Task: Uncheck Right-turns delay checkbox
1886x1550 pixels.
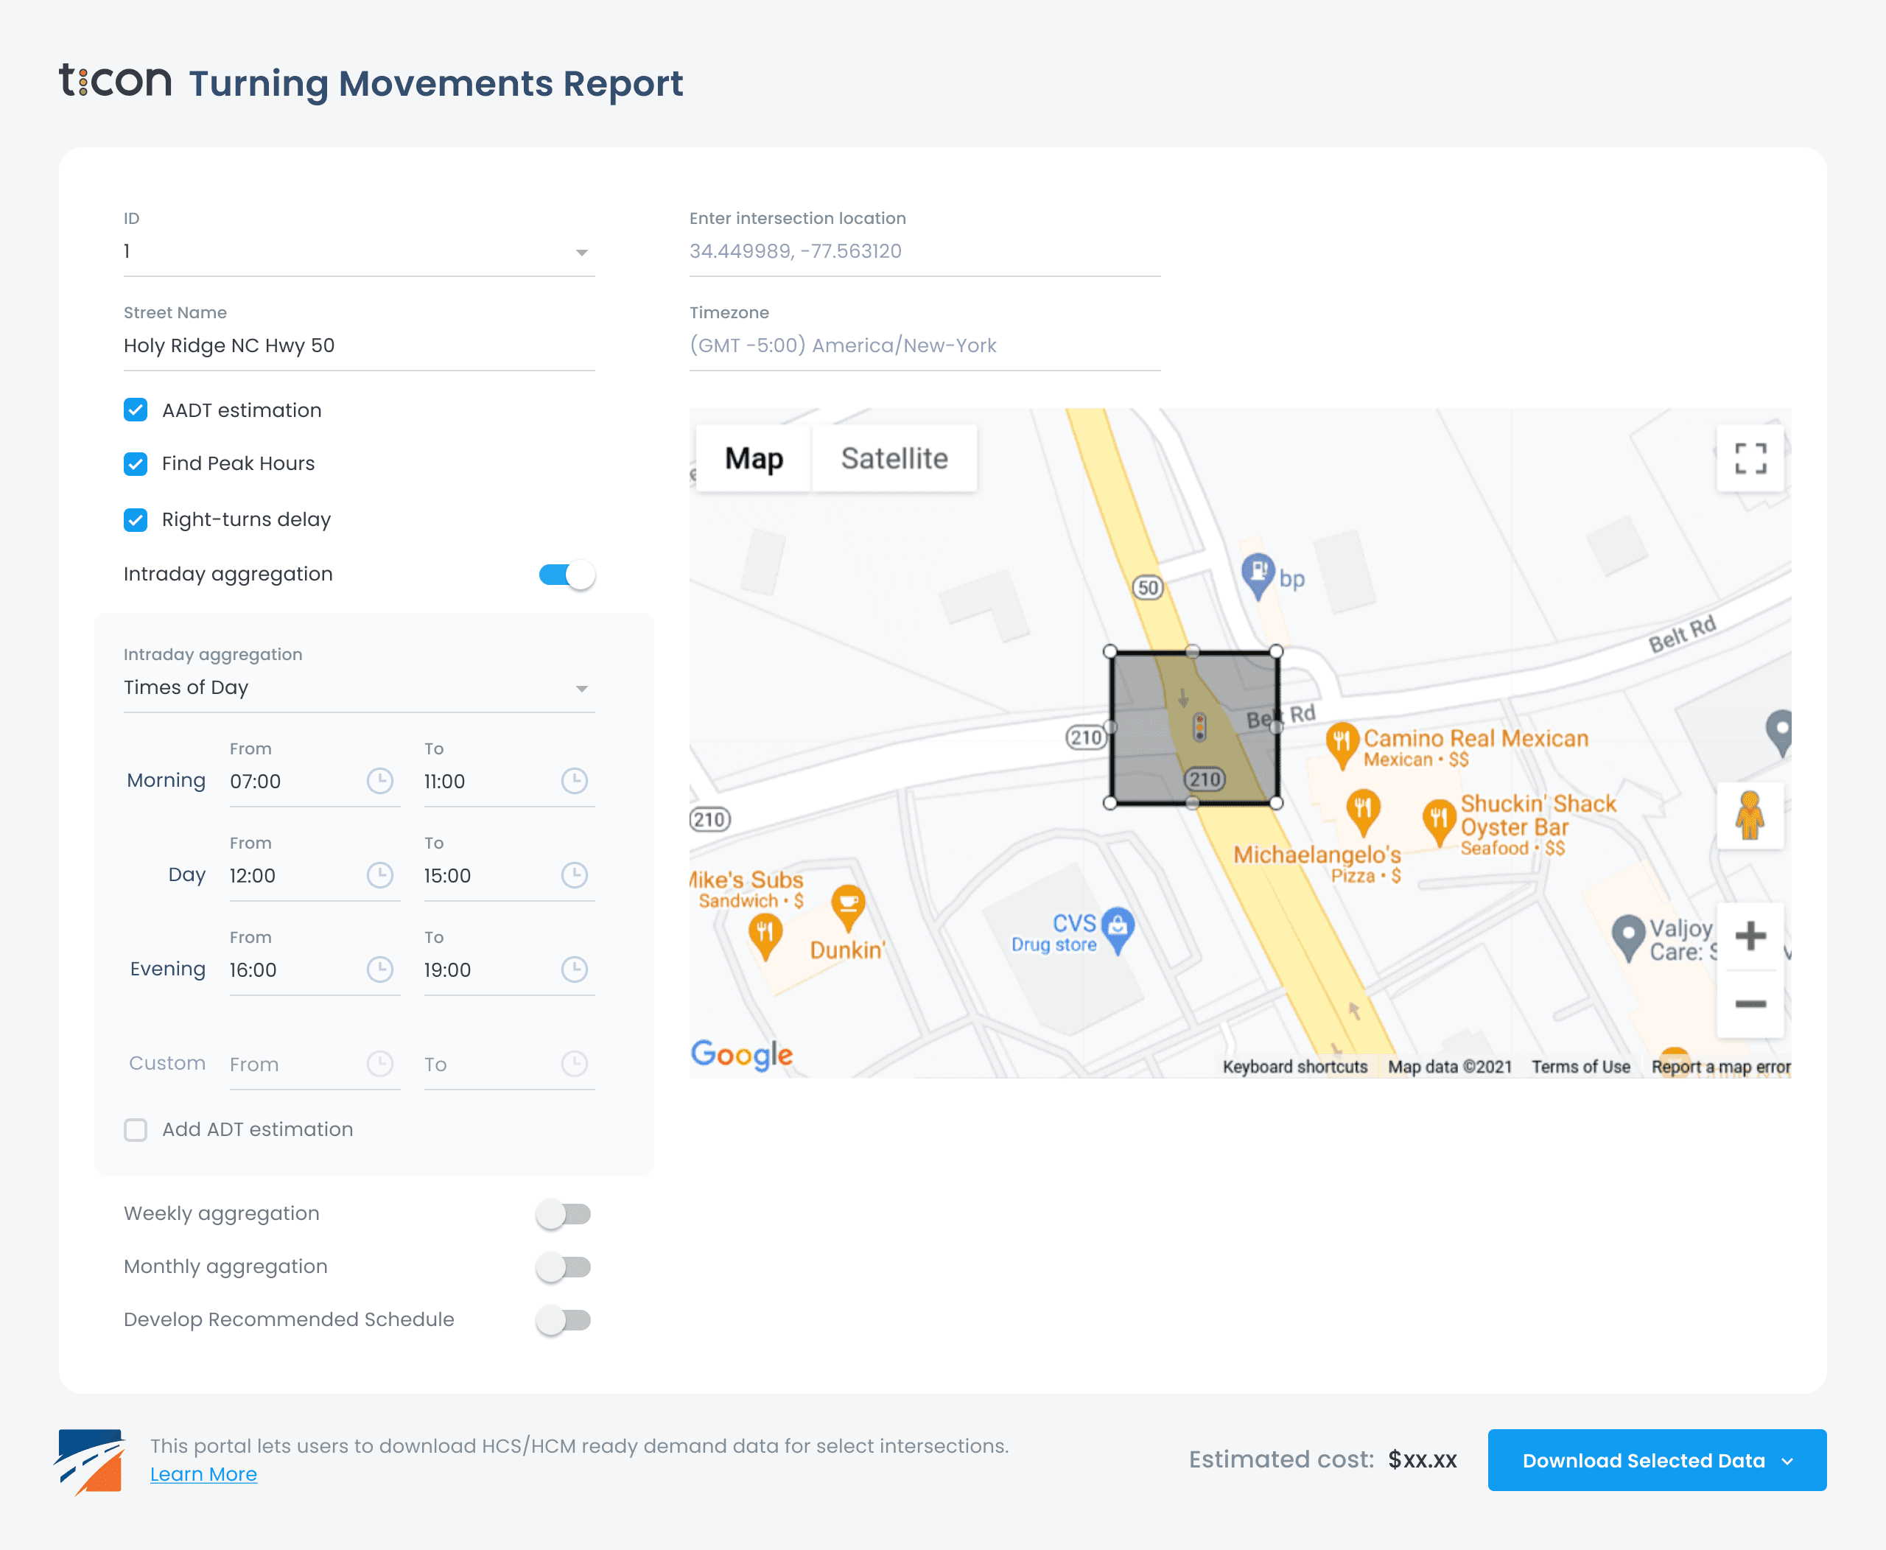Action: [x=136, y=519]
